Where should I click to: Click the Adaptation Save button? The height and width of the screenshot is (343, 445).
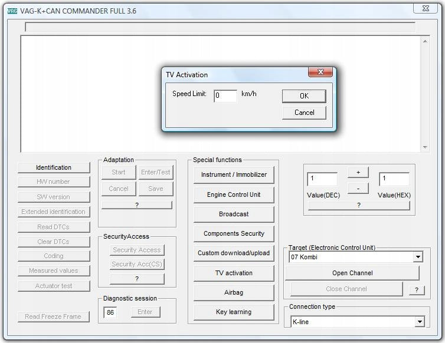pyautogui.click(x=156, y=189)
